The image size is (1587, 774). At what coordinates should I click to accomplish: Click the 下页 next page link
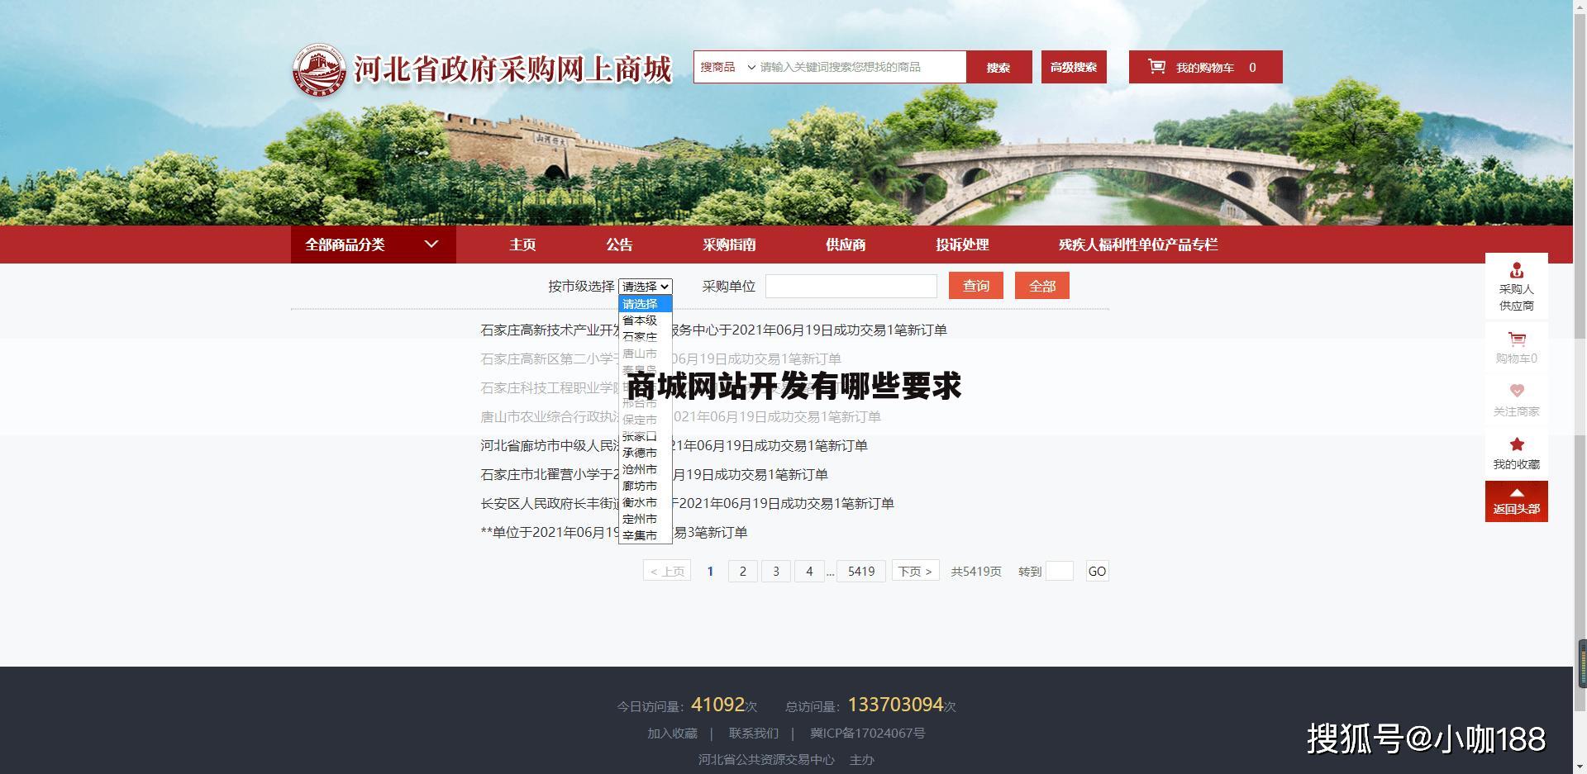click(x=915, y=571)
